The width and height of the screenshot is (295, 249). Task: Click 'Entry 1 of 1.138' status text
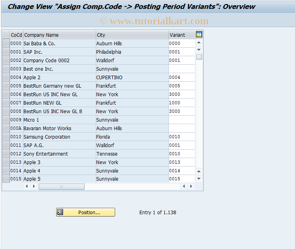[158, 213]
